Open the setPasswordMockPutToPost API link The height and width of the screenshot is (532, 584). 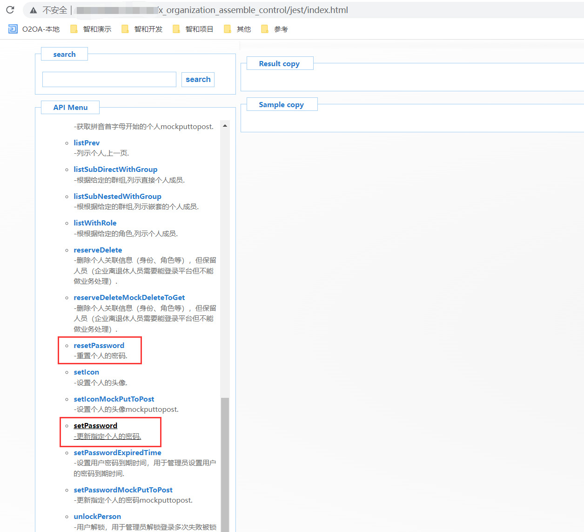click(x=123, y=490)
